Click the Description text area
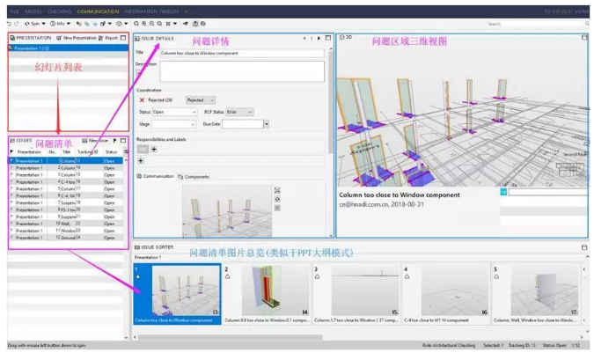The image size is (594, 360). click(242, 71)
